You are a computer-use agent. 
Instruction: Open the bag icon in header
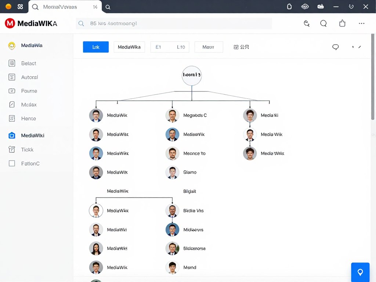(342, 23)
